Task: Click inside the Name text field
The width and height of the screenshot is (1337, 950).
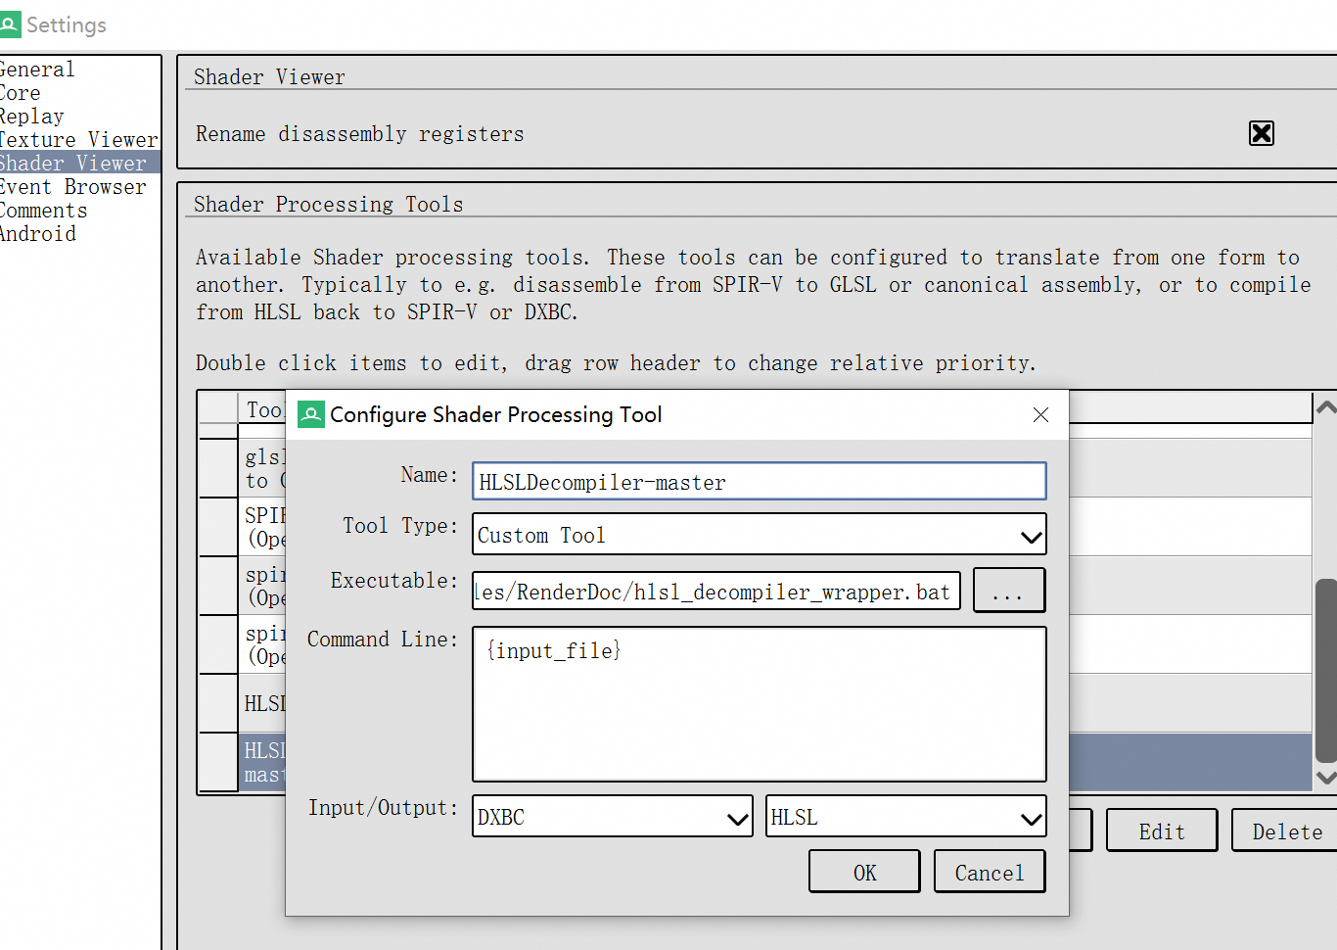Action: (760, 481)
